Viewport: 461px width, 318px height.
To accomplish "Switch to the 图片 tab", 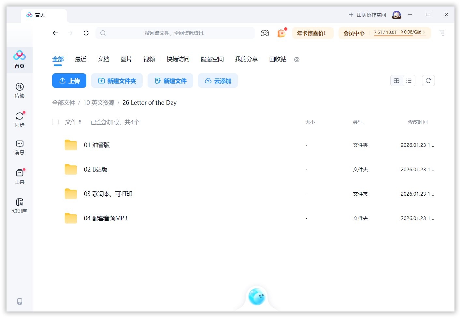I will (126, 59).
